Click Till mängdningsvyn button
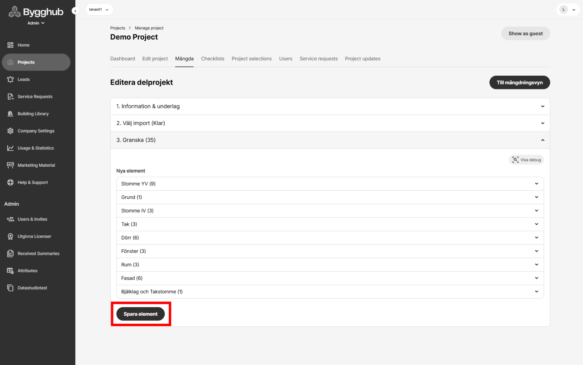The image size is (583, 365). pyautogui.click(x=519, y=83)
